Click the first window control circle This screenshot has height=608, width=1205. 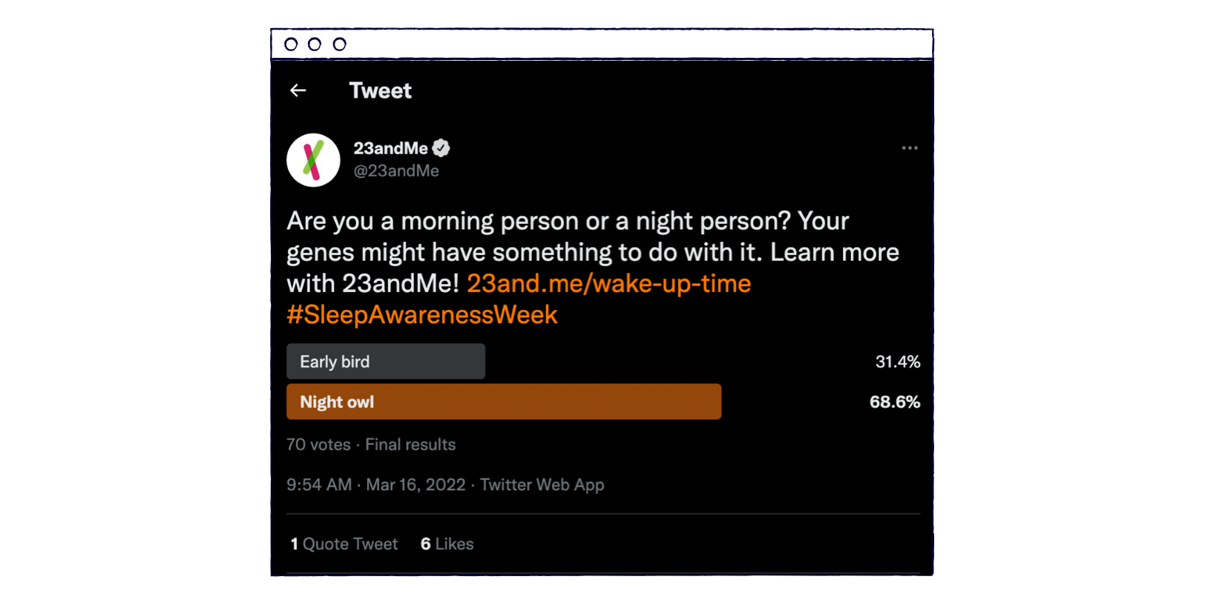[x=291, y=44]
